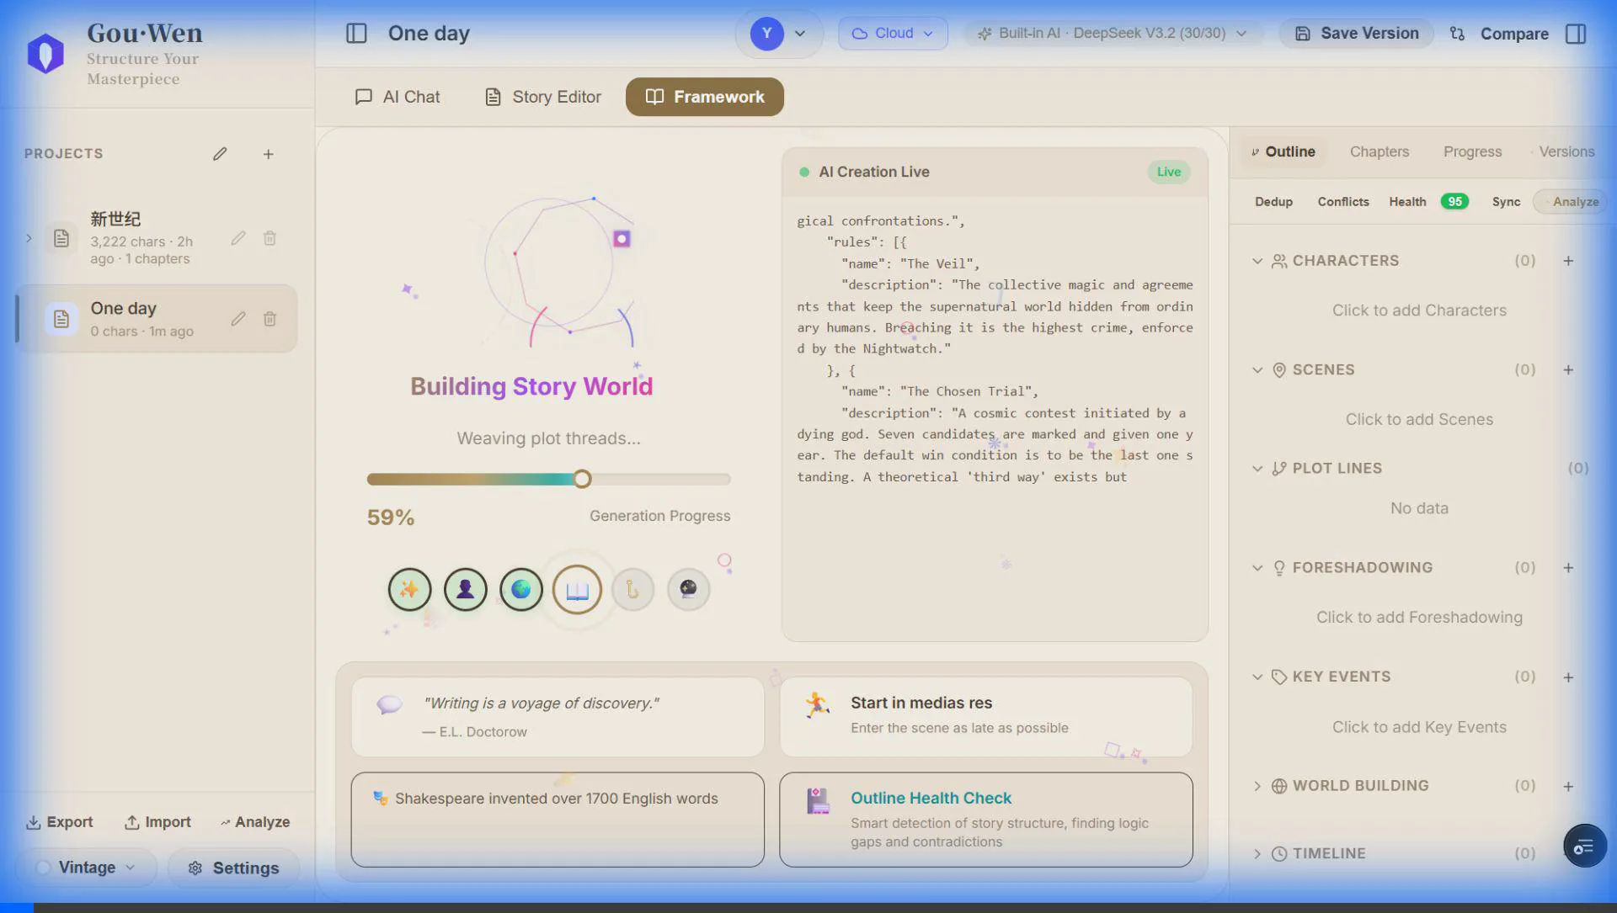This screenshot has height=913, width=1617.
Task: Open the Chapters tab in right panel
Action: click(x=1380, y=151)
